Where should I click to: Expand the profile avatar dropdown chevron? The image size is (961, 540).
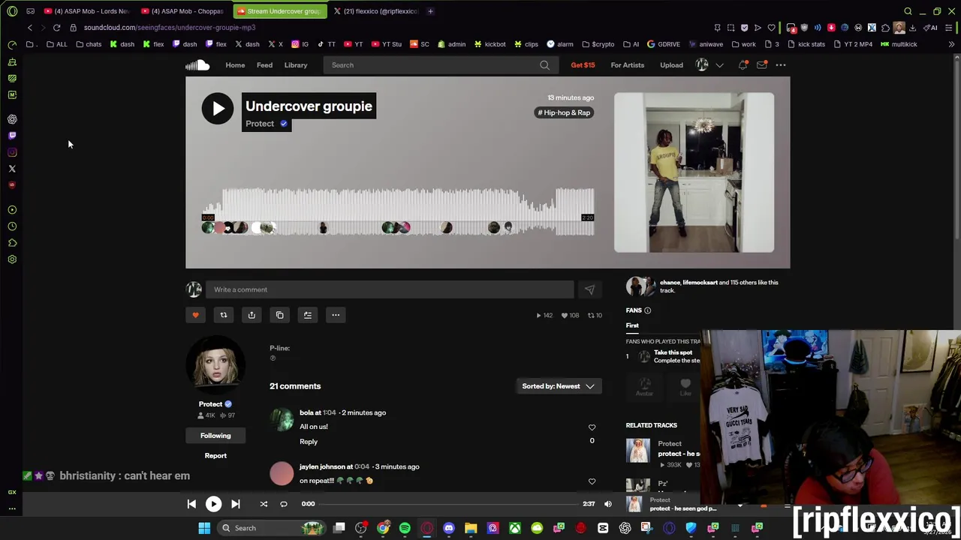[x=719, y=65]
